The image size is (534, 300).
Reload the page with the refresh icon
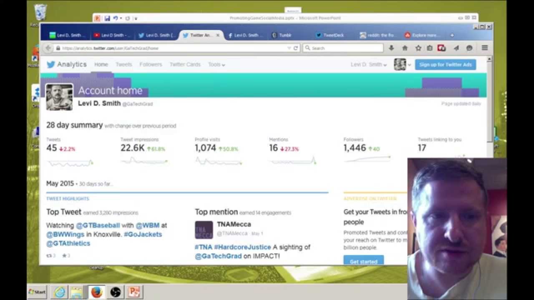coord(296,48)
